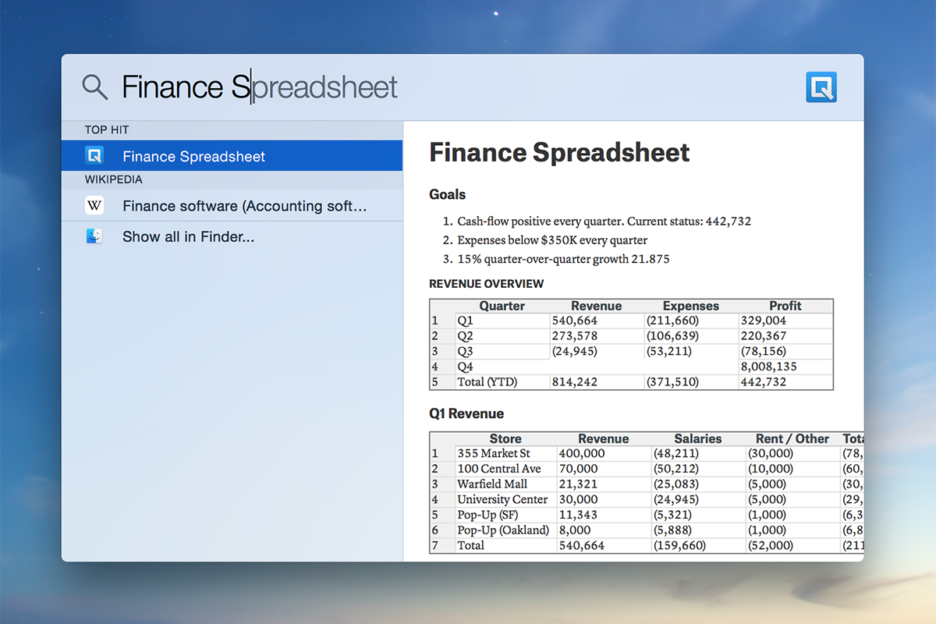The image size is (936, 624).
Task: Click the Wikipedia W icon
Action: [x=94, y=206]
